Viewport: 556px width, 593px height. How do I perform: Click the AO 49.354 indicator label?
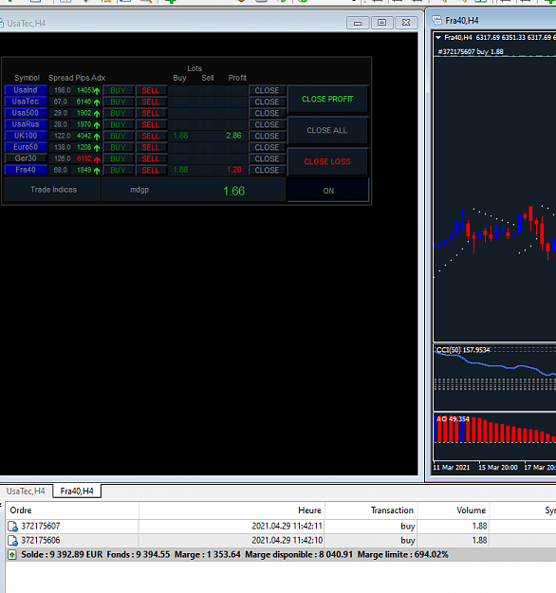[x=453, y=419]
